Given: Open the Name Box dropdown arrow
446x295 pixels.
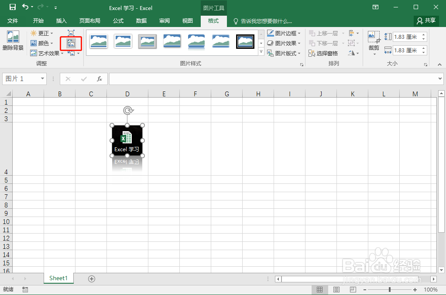Looking at the screenshot, I should [x=42, y=78].
